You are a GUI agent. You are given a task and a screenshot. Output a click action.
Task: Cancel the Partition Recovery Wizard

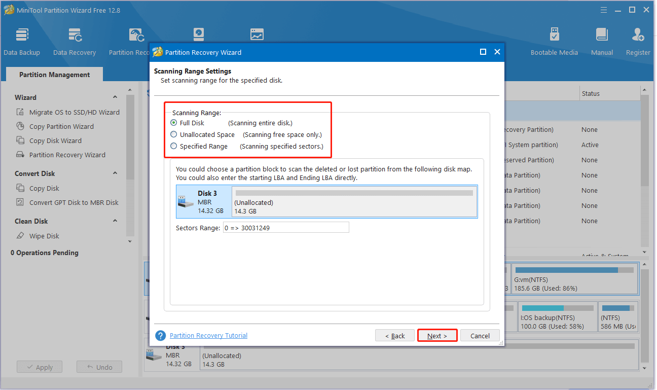click(x=480, y=336)
